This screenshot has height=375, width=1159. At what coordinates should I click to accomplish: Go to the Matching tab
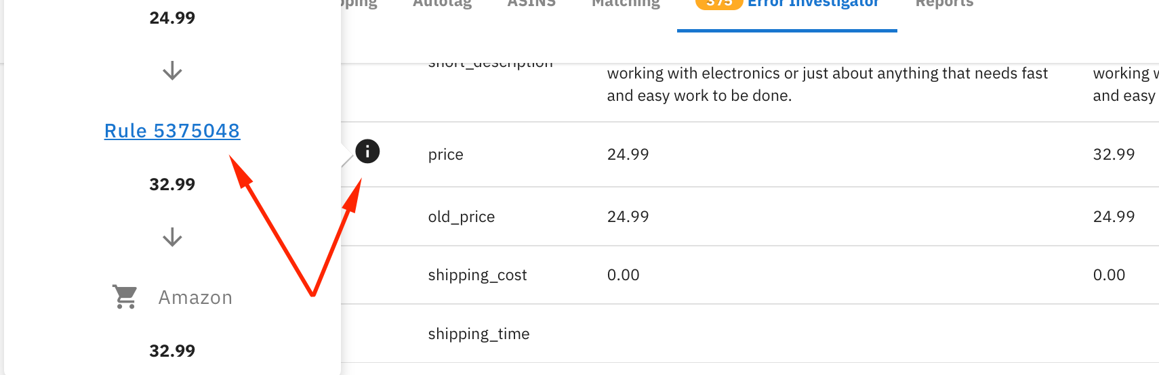click(x=626, y=3)
